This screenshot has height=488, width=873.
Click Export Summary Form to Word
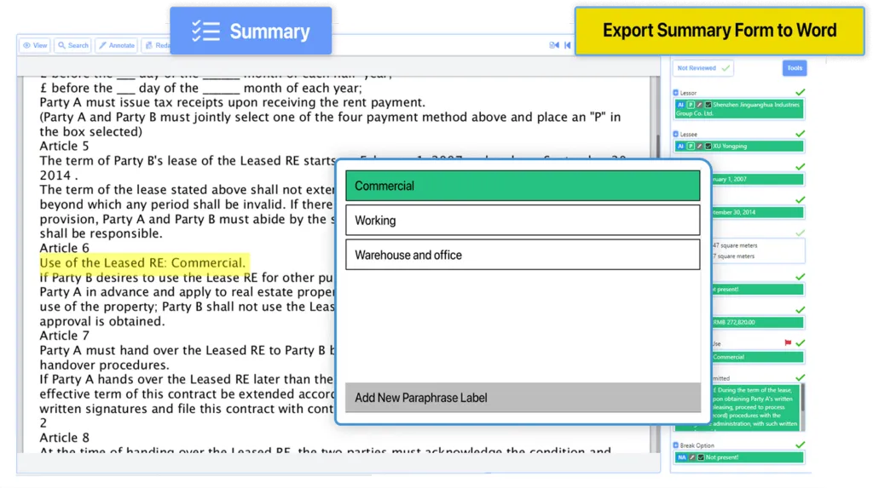720,31
